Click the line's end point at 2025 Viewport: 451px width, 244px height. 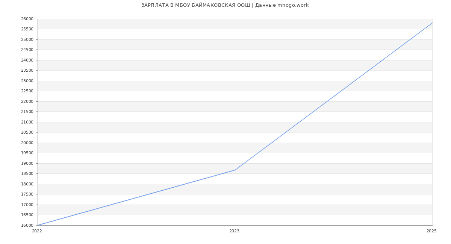tap(432, 23)
